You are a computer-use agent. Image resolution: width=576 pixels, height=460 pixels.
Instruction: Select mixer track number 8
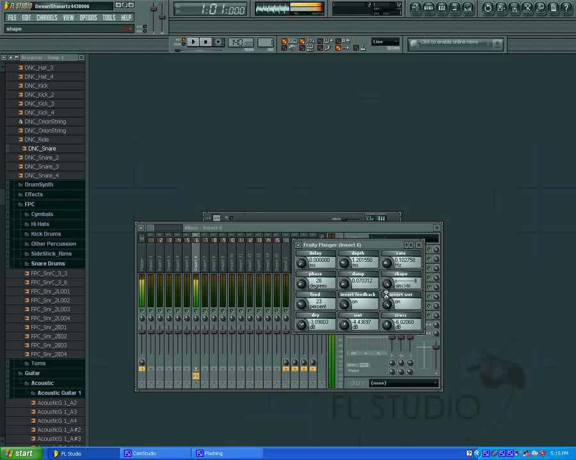[214, 240]
